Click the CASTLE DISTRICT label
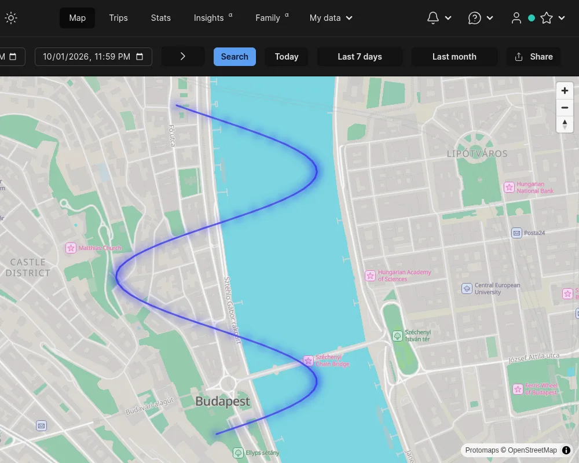Screen dimensions: 579x463 click(x=28, y=267)
